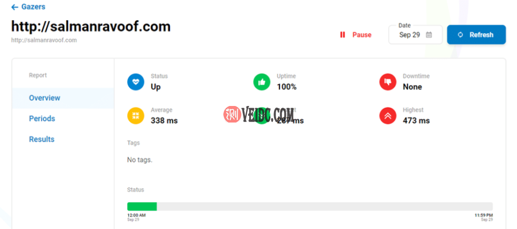Pause monitoring via the Pause label
This screenshot has height=229, width=517.
point(362,35)
